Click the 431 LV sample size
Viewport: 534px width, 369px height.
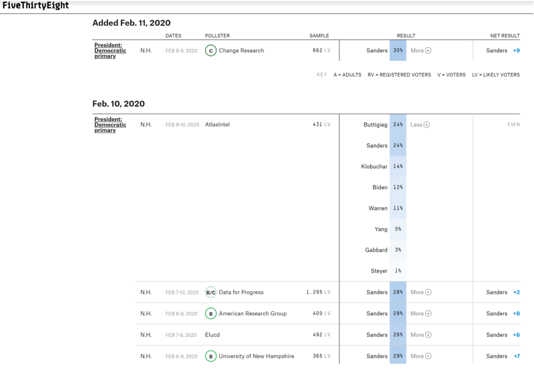point(321,125)
